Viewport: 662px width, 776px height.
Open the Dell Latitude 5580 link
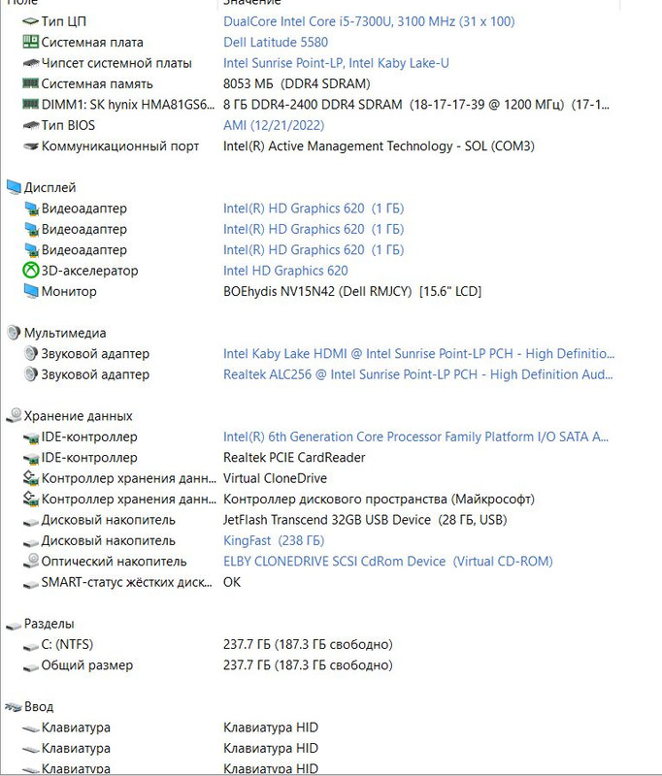coord(276,42)
